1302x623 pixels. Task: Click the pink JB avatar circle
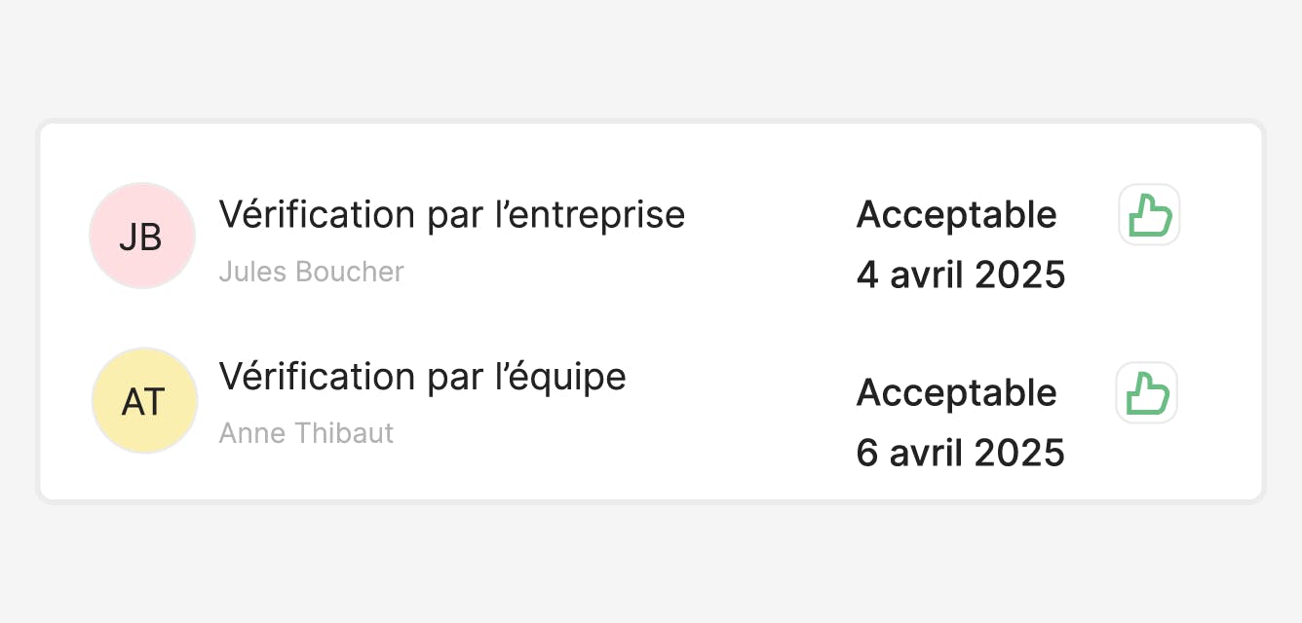142,237
